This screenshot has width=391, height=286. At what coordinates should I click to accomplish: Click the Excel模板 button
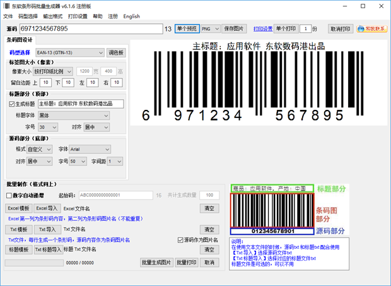[19, 208]
